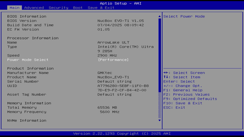The width and height of the screenshot is (244, 137).
Task: Click the F1: General Help hint
Action: (x=183, y=90)
